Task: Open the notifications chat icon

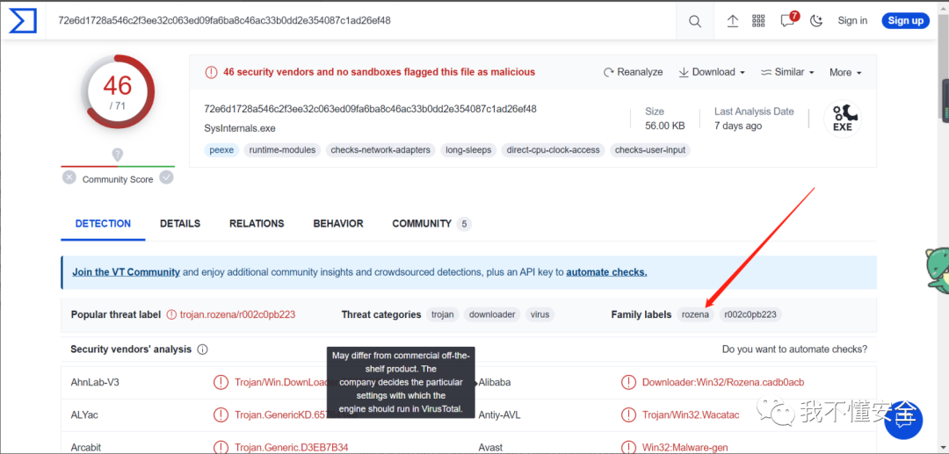Action: click(x=787, y=21)
